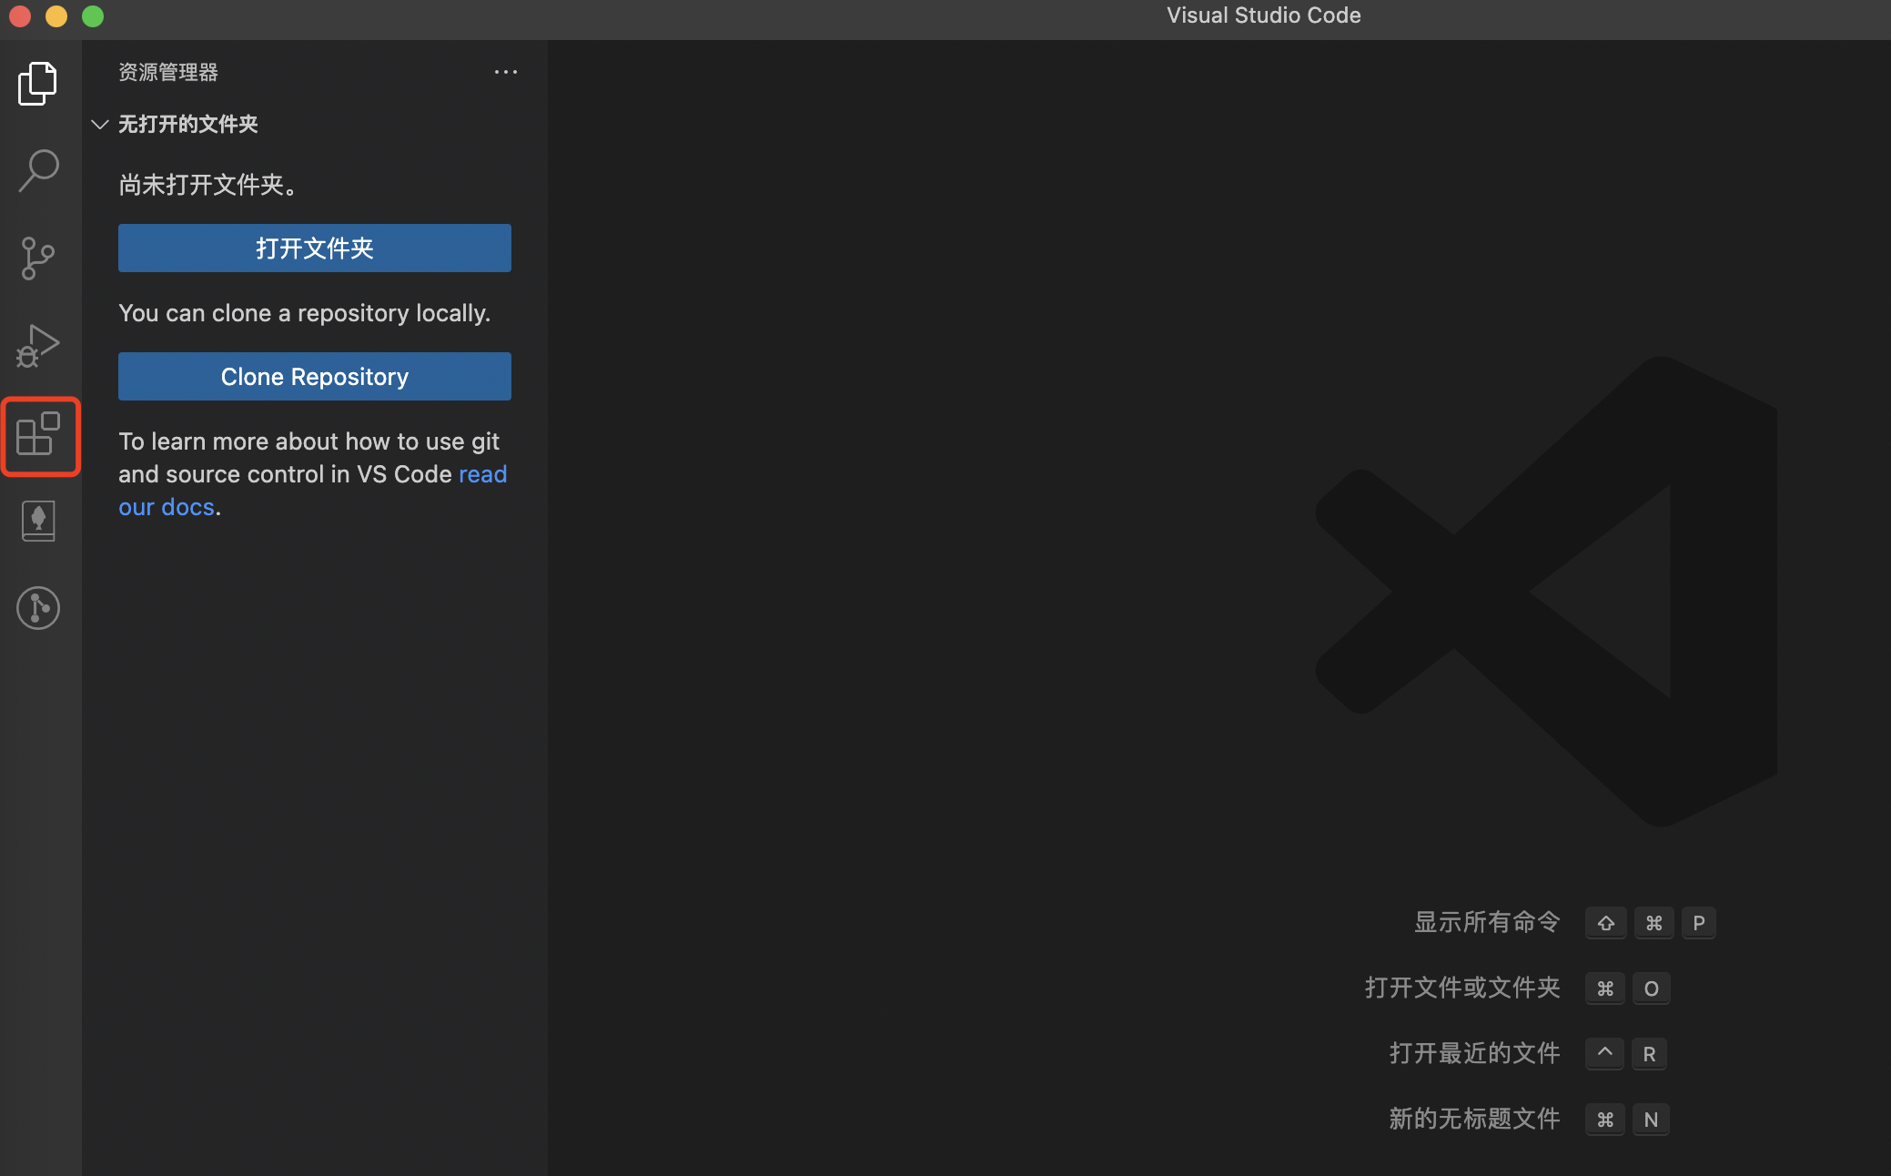
Task: Click the green maximize window button
Action: coord(93,15)
